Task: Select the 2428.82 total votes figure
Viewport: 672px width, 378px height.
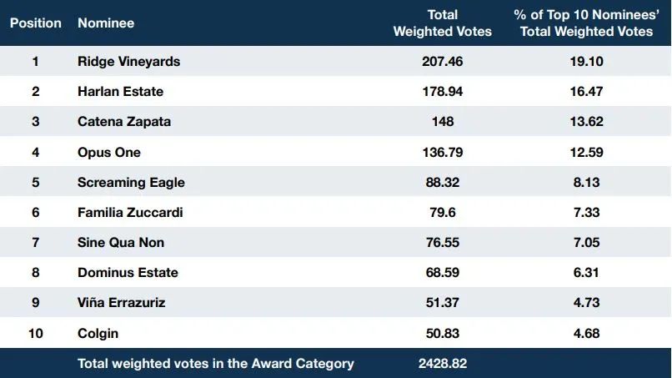Action: click(x=442, y=364)
